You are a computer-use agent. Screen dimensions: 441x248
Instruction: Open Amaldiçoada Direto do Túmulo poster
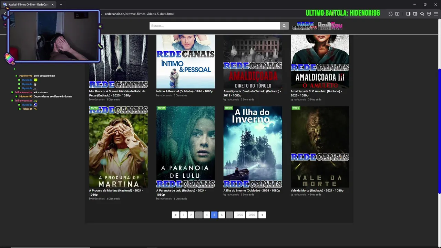tap(253, 61)
